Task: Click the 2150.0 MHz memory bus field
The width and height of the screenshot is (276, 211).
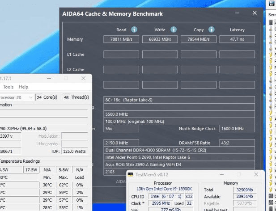Action: point(121,143)
